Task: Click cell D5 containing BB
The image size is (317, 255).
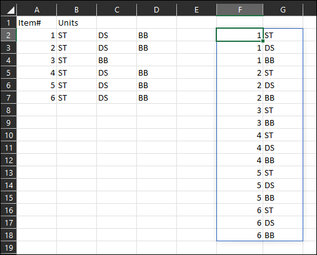Action: 156,72
